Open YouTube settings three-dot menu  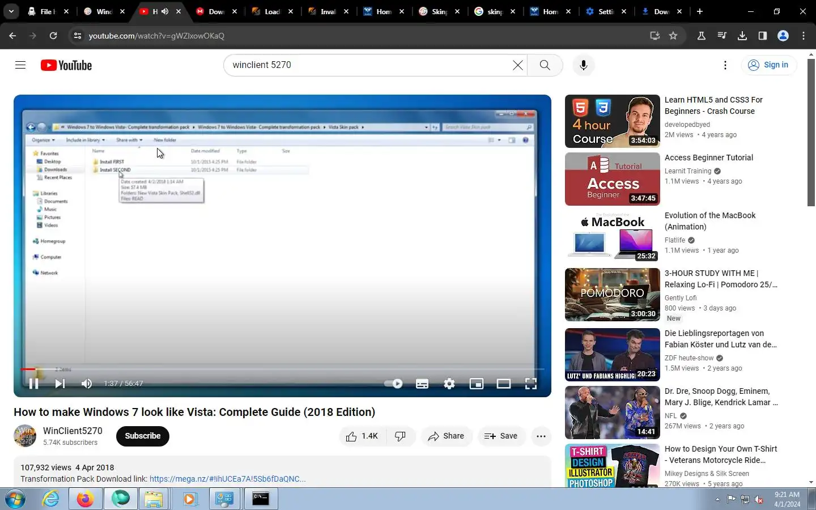tap(725, 65)
